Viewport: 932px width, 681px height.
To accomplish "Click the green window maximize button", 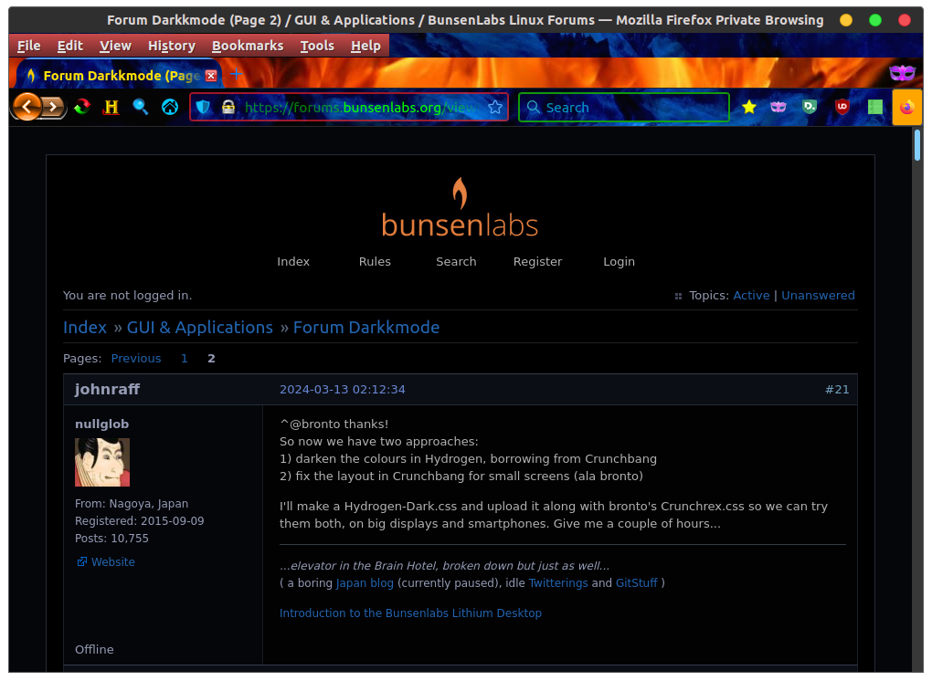I will coord(875,20).
